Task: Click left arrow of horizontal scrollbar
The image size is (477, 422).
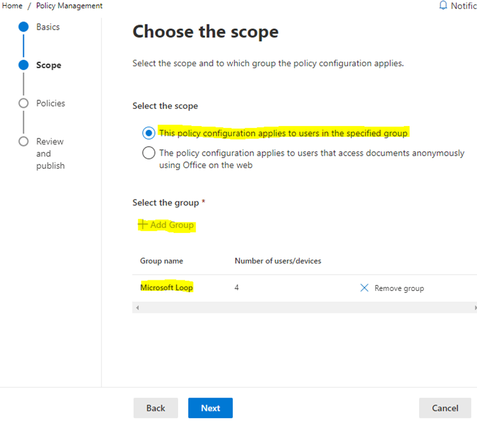Action: pos(137,308)
